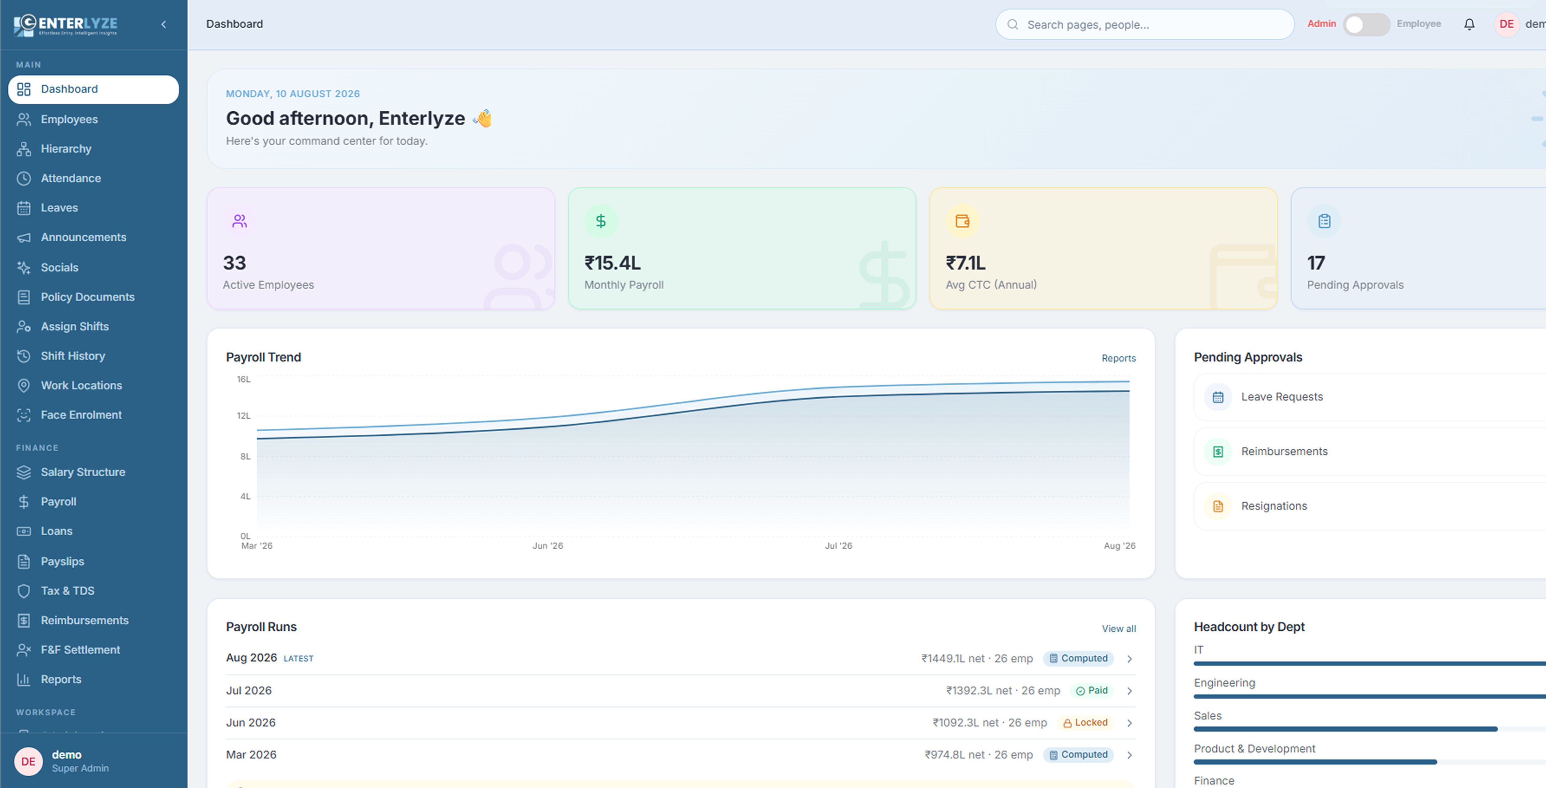
Task: Click the IT headcount bar
Action: tap(1370, 663)
